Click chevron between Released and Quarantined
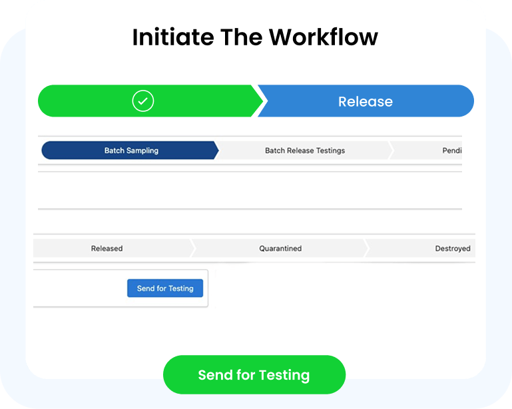 tap(193, 248)
